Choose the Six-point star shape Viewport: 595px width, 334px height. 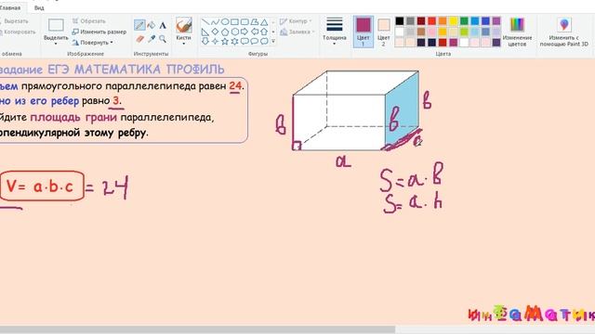tap(235, 41)
